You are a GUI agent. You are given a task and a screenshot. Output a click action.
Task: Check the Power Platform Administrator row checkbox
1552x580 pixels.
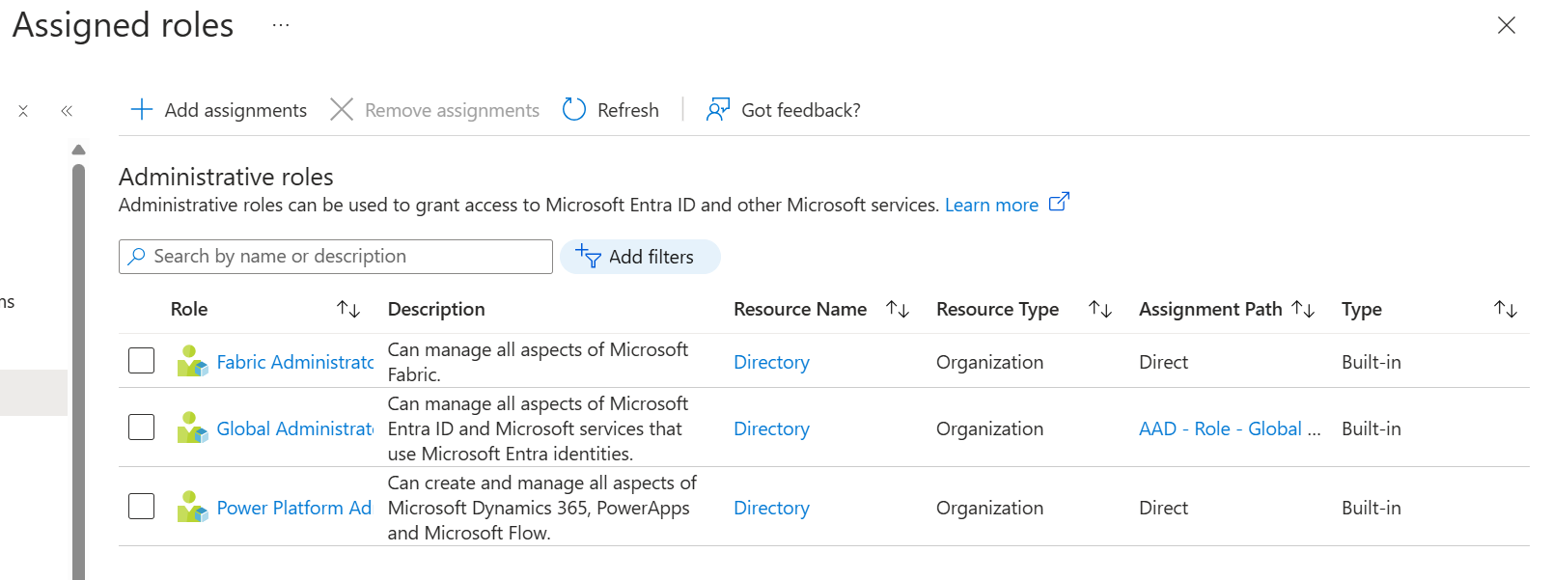pos(142,507)
